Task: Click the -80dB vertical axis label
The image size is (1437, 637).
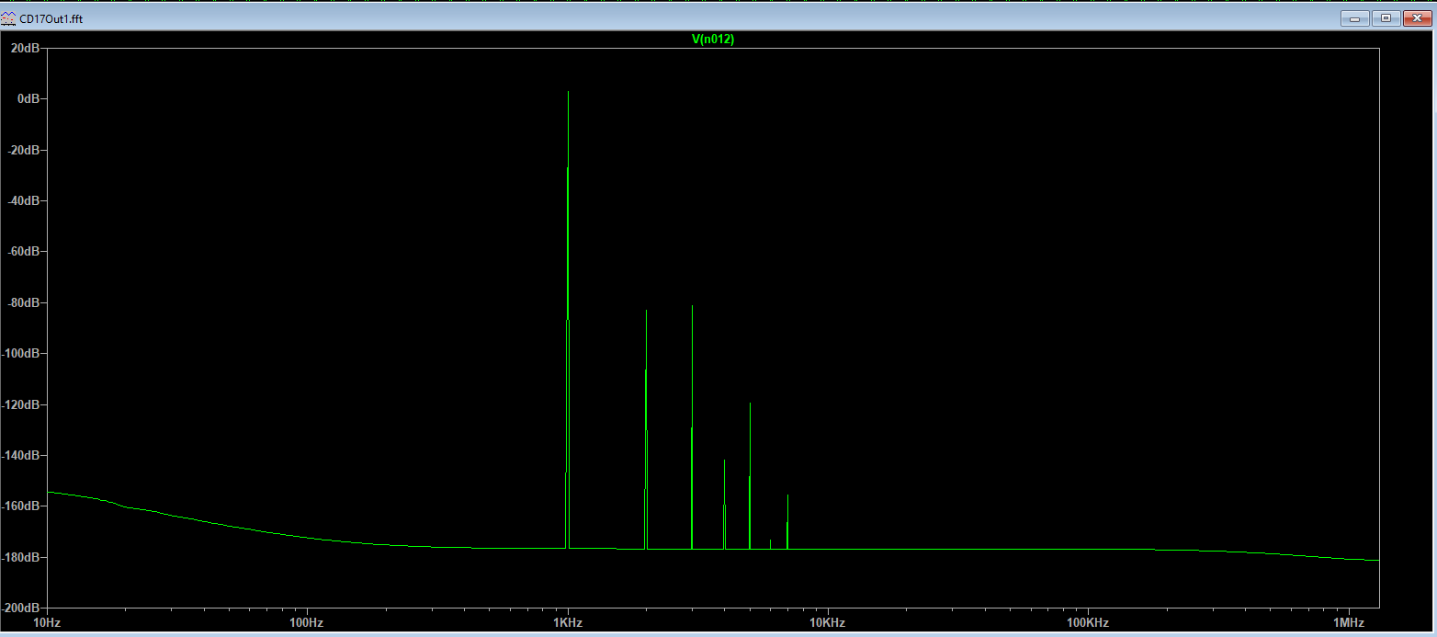Action: pos(23,302)
